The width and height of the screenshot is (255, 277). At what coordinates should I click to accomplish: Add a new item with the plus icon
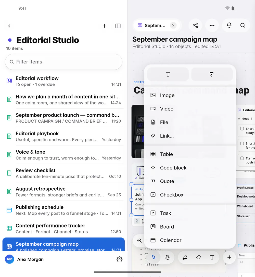105,26
